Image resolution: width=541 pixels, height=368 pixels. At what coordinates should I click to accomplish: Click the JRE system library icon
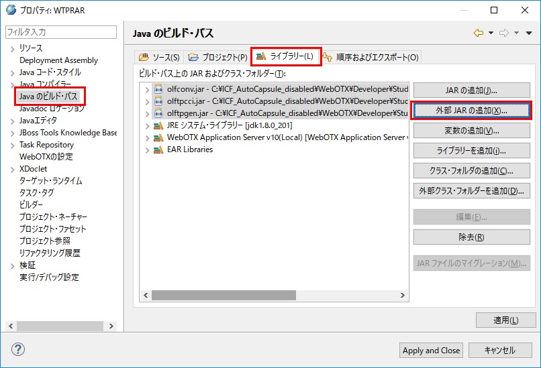158,125
